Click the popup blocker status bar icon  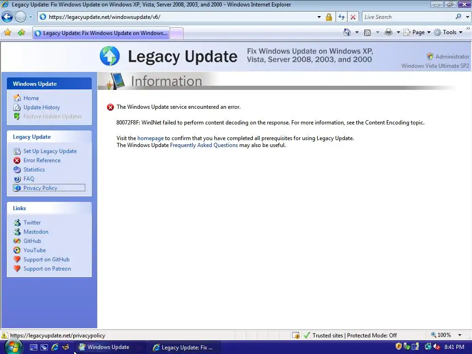point(295,335)
